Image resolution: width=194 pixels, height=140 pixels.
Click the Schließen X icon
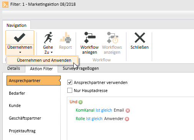[140, 38]
